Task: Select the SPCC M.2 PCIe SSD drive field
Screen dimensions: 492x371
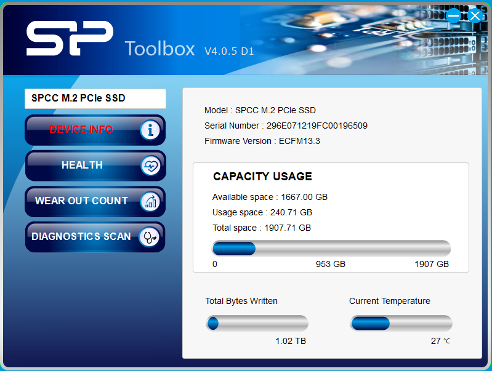Action: click(x=95, y=98)
